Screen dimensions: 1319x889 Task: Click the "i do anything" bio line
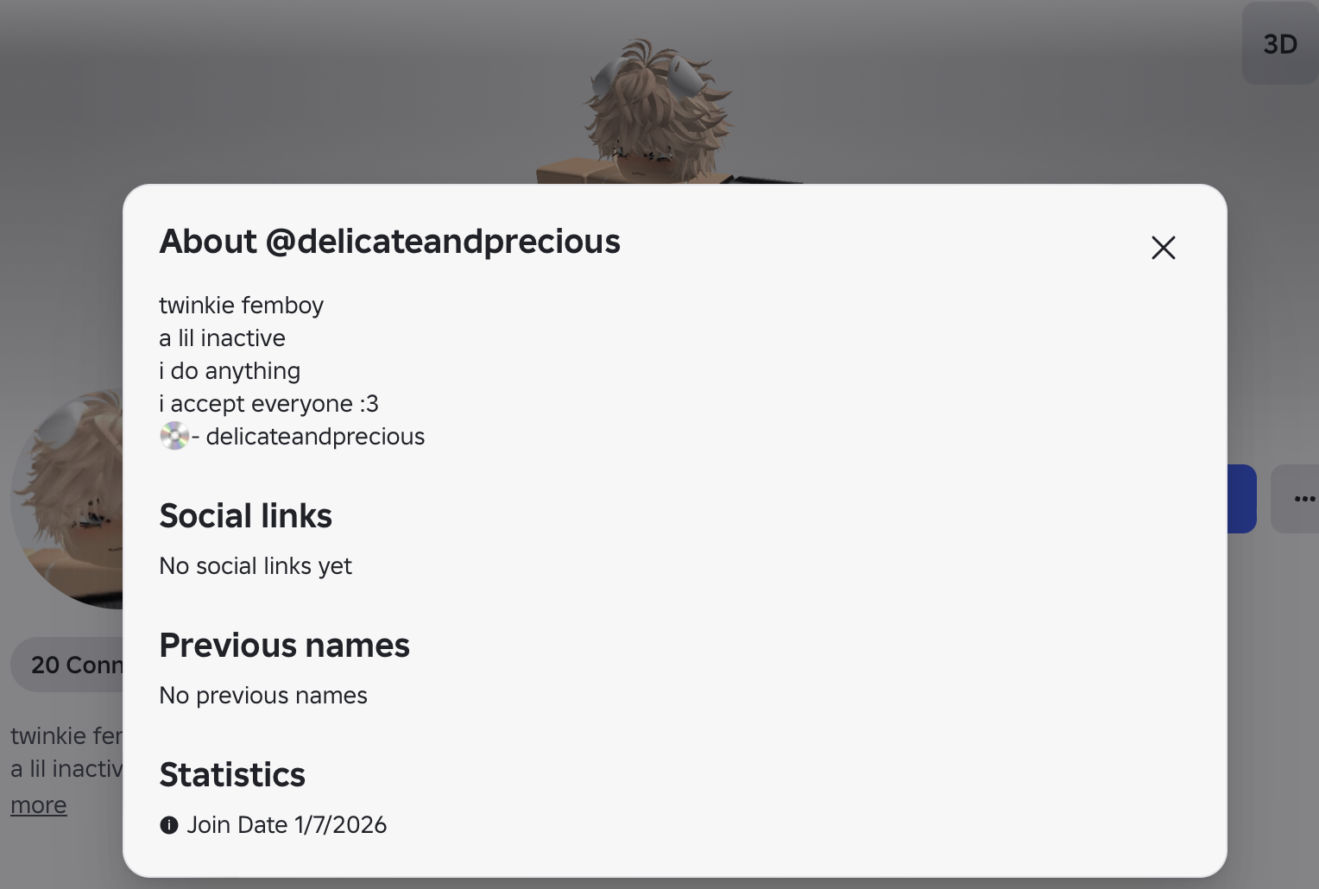click(x=230, y=371)
